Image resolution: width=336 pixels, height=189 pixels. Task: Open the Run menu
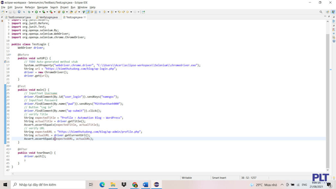(73, 7)
